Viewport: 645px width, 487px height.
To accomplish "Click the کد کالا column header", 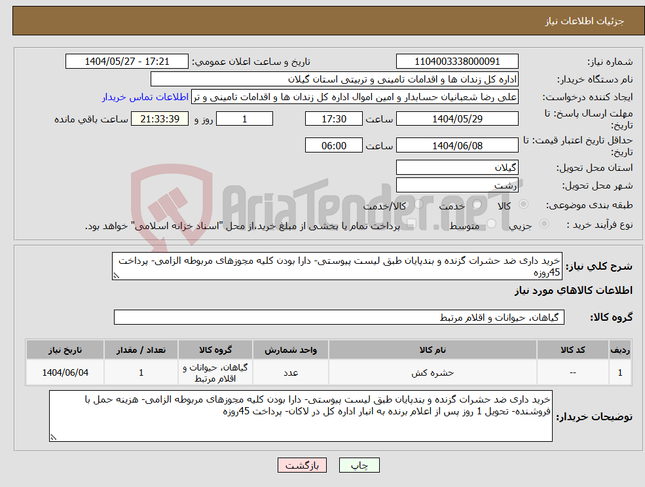I will [x=572, y=350].
